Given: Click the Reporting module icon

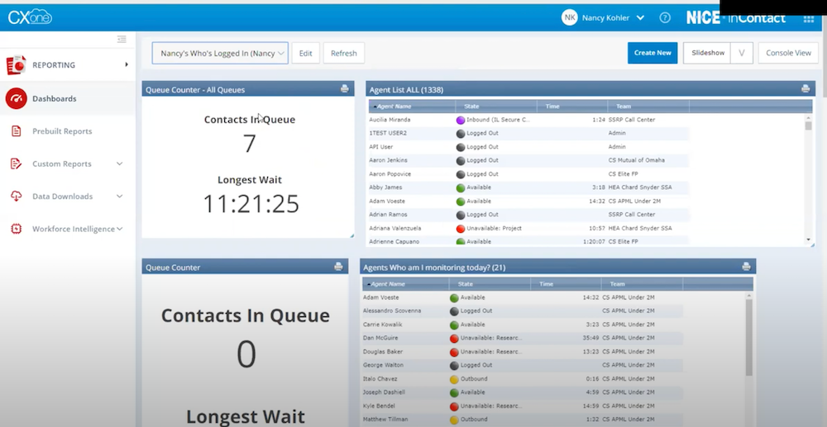Looking at the screenshot, I should [x=16, y=64].
